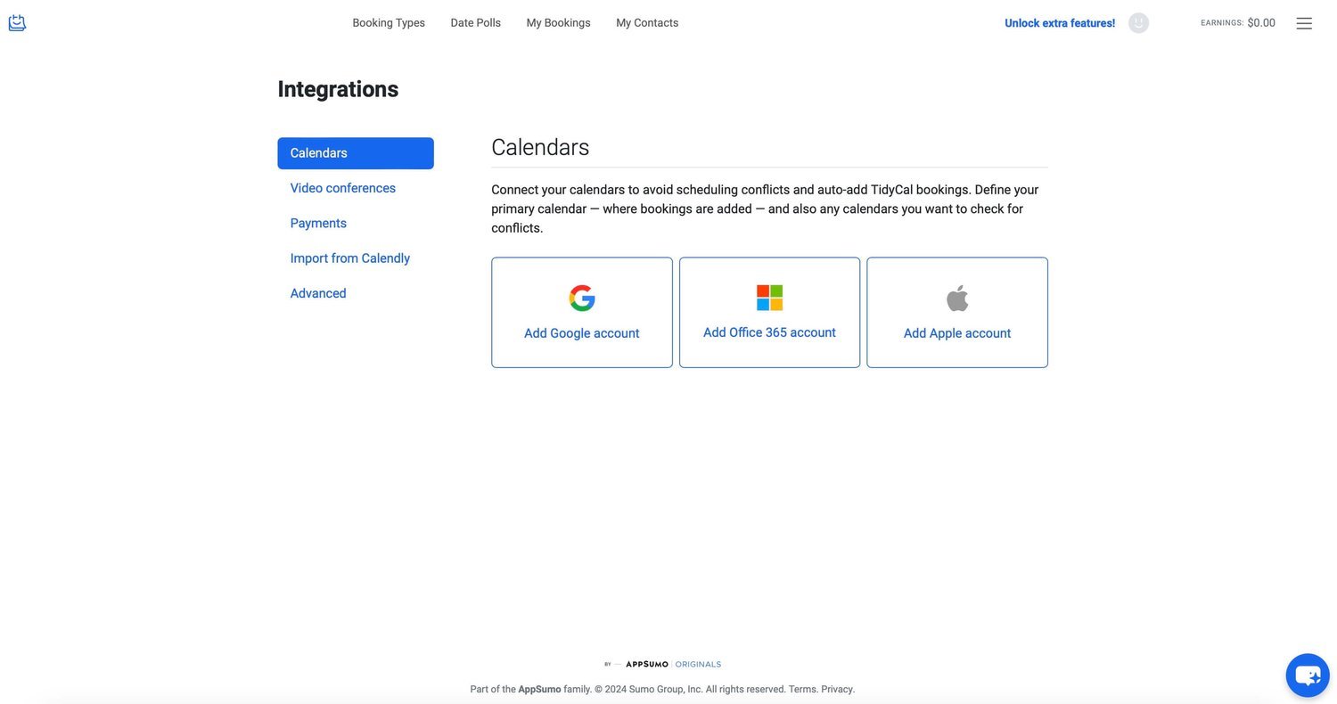Open My Contacts
This screenshot has width=1337, height=704.
coord(647,23)
